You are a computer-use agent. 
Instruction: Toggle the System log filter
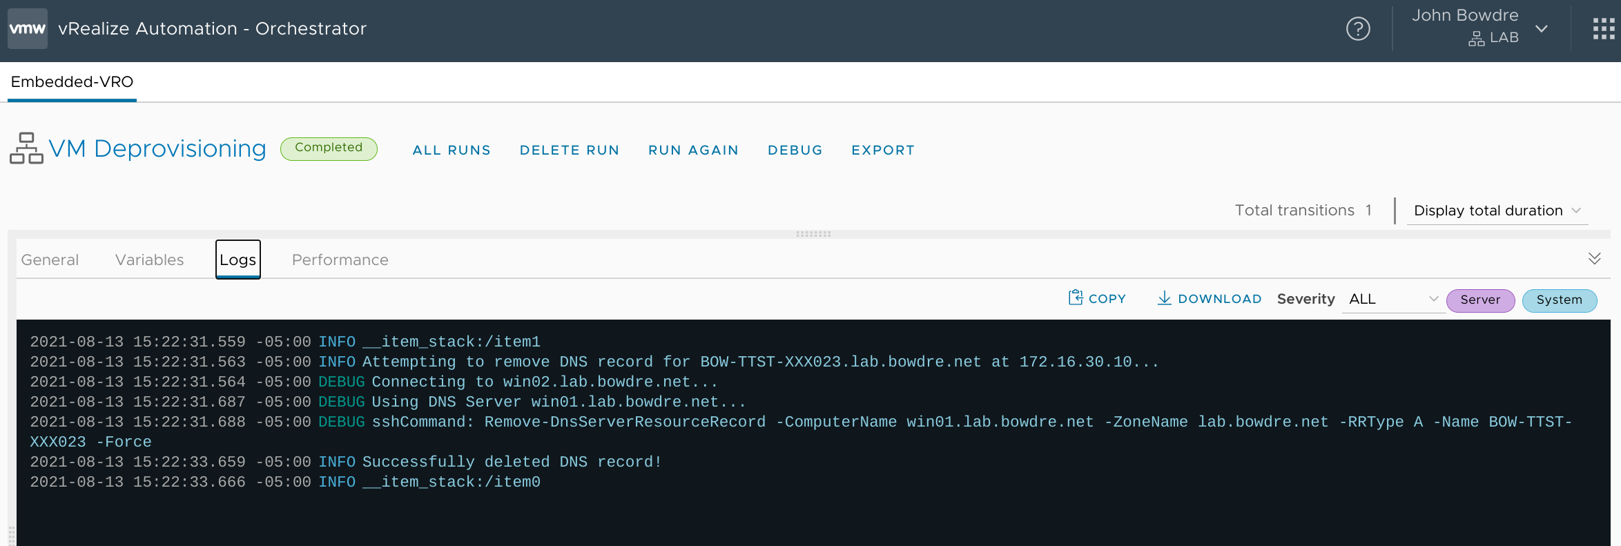click(x=1559, y=300)
